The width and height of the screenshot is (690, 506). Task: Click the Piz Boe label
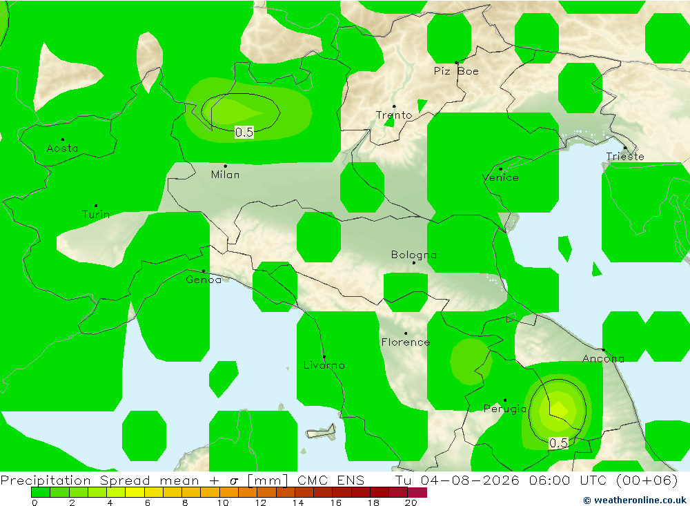tap(456, 71)
